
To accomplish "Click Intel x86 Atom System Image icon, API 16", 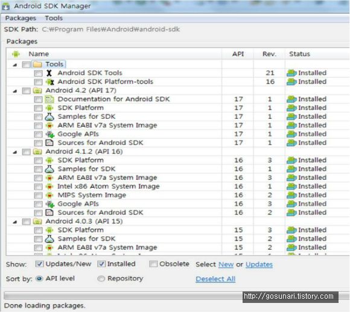I will pyautogui.click(x=49, y=186).
